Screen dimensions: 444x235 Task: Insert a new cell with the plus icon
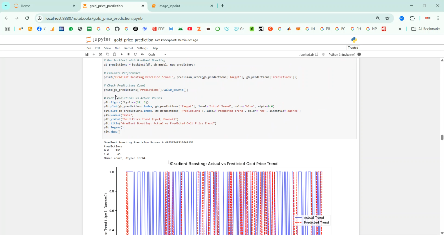94,54
